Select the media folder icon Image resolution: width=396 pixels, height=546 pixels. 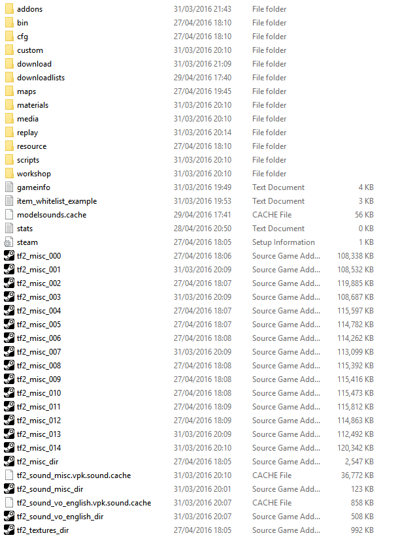(9, 119)
